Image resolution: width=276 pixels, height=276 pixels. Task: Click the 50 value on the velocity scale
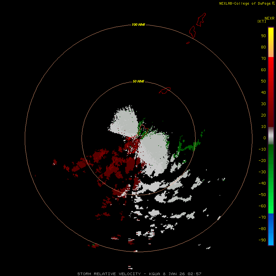click(263, 81)
